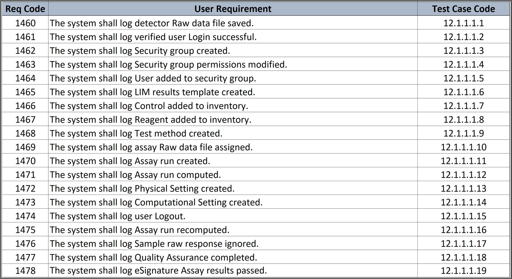Select test case code 12.1.1.1.9
512x279 pixels.
463,133
